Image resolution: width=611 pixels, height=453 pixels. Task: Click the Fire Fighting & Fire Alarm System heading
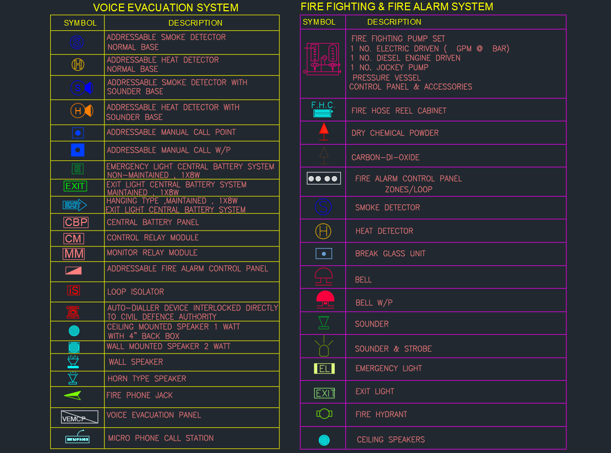point(397,7)
